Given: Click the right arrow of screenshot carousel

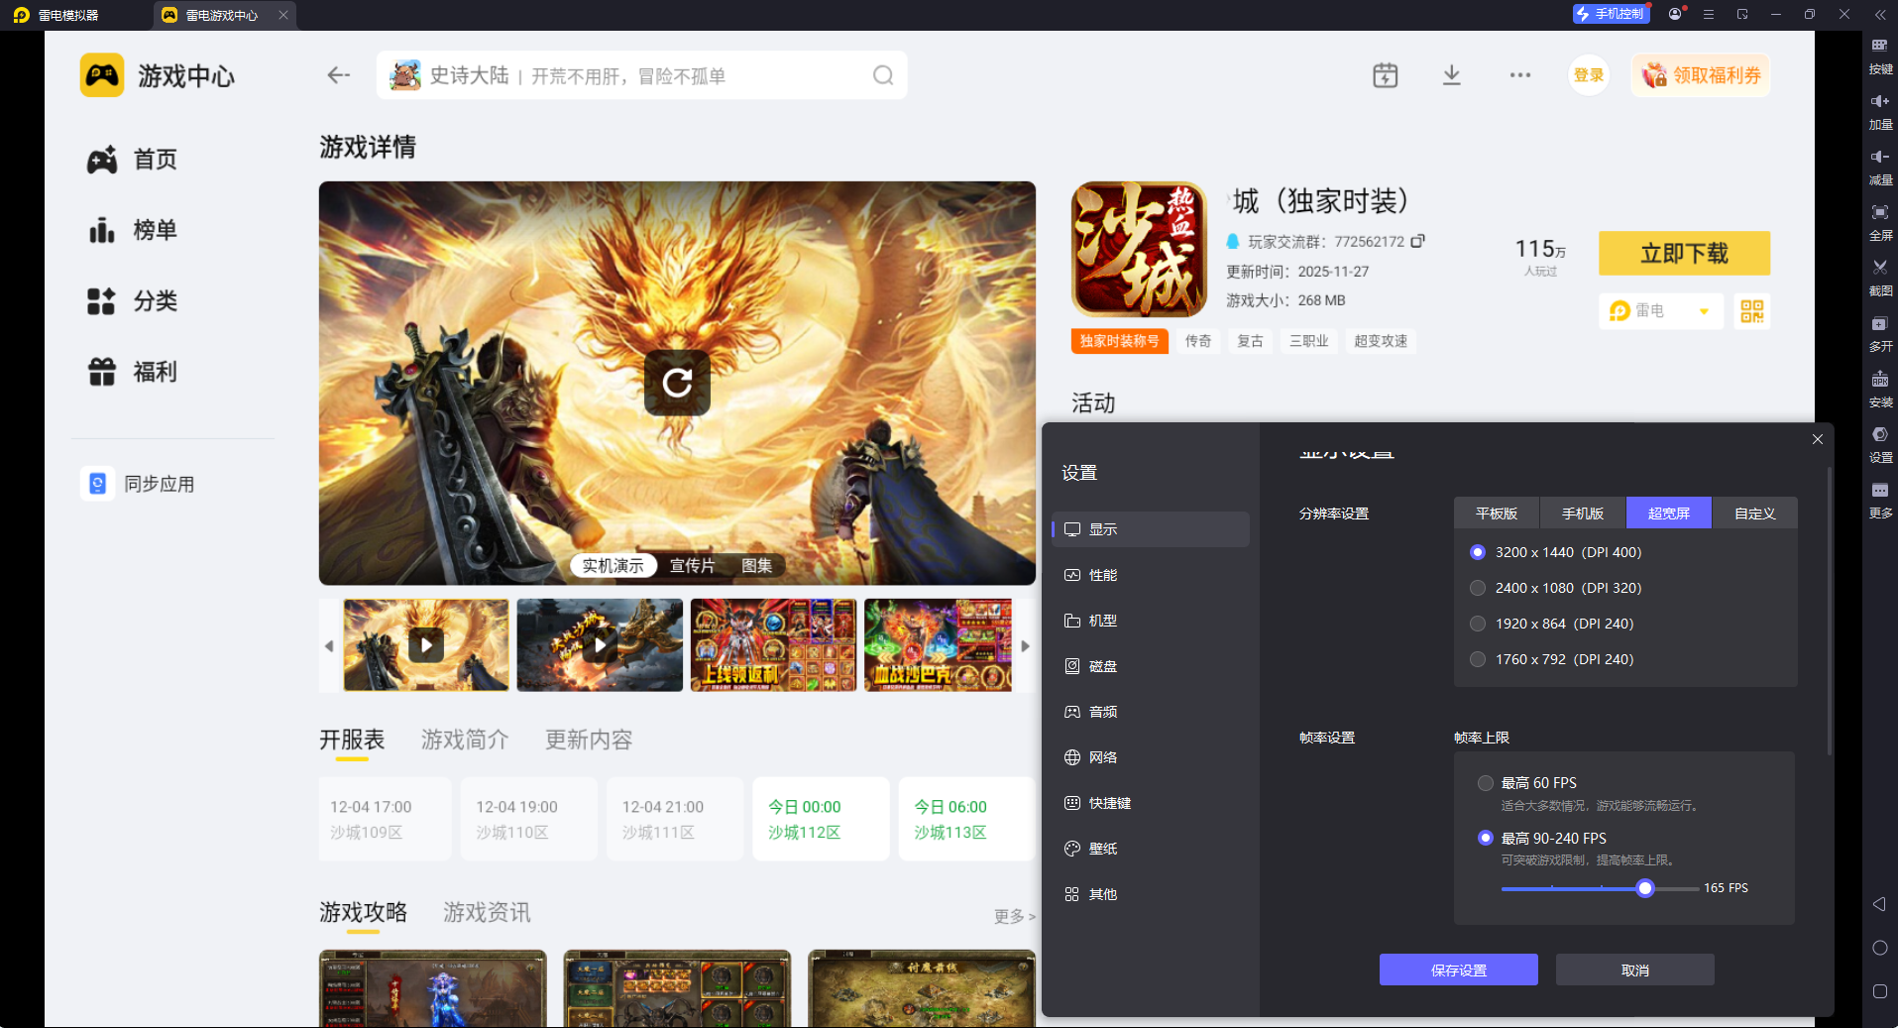Looking at the screenshot, I should pyautogui.click(x=1026, y=644).
